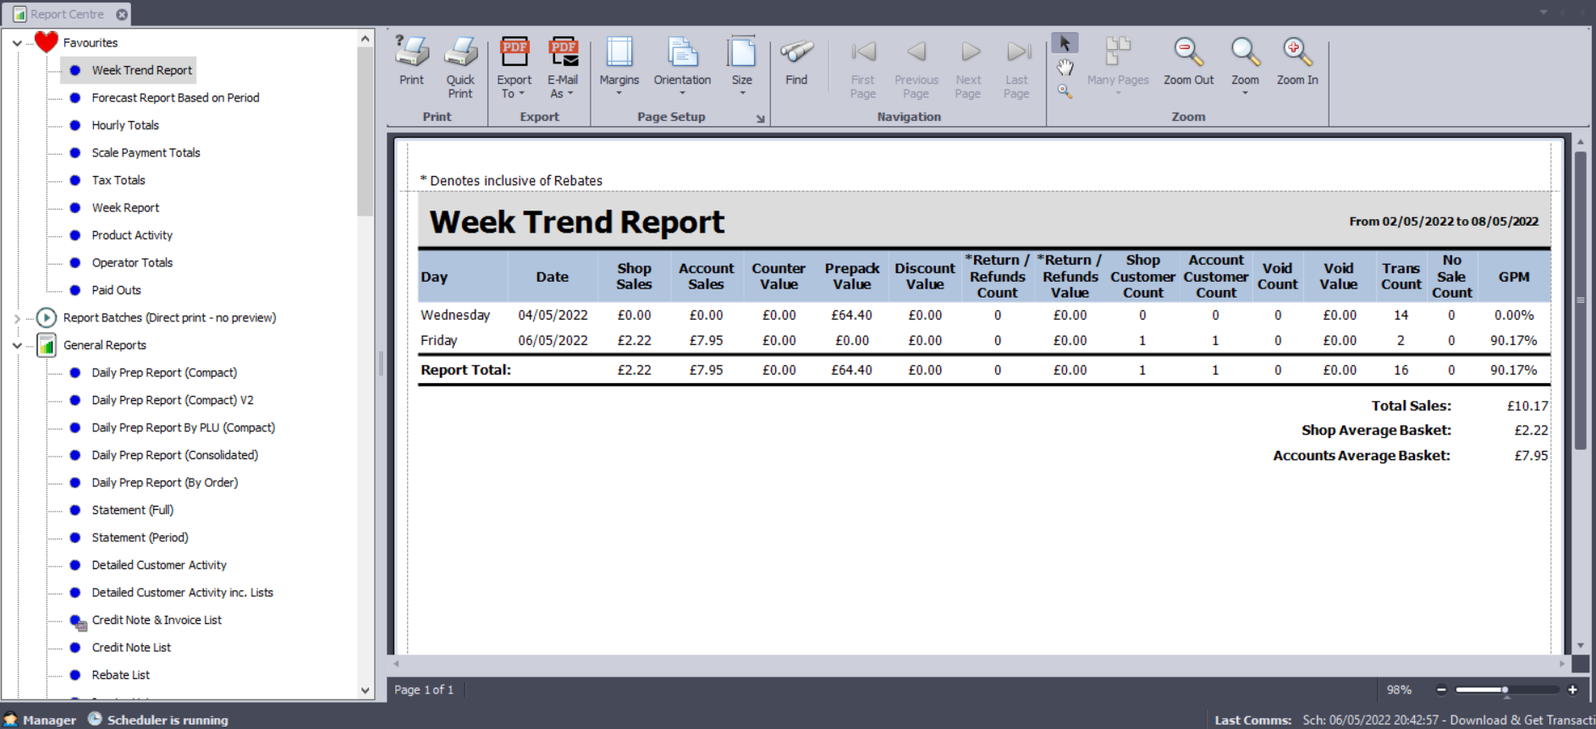Screen dimensions: 1596x729
Task: Open the Hourly Totals report
Action: (x=125, y=125)
